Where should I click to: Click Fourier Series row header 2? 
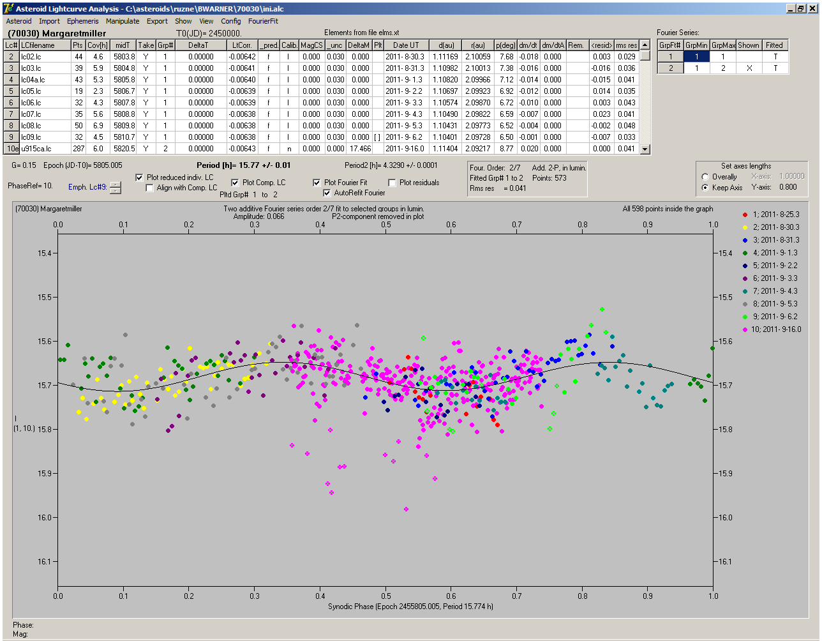click(x=671, y=68)
